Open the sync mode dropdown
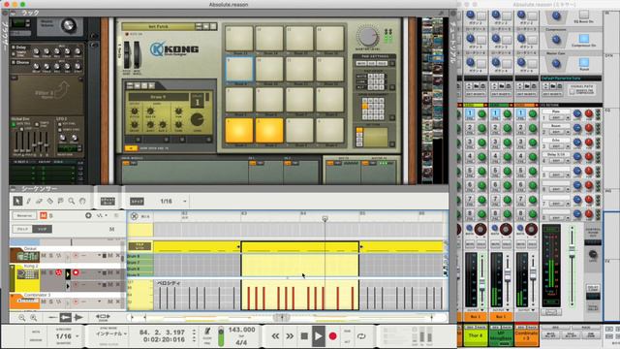 coord(125,333)
